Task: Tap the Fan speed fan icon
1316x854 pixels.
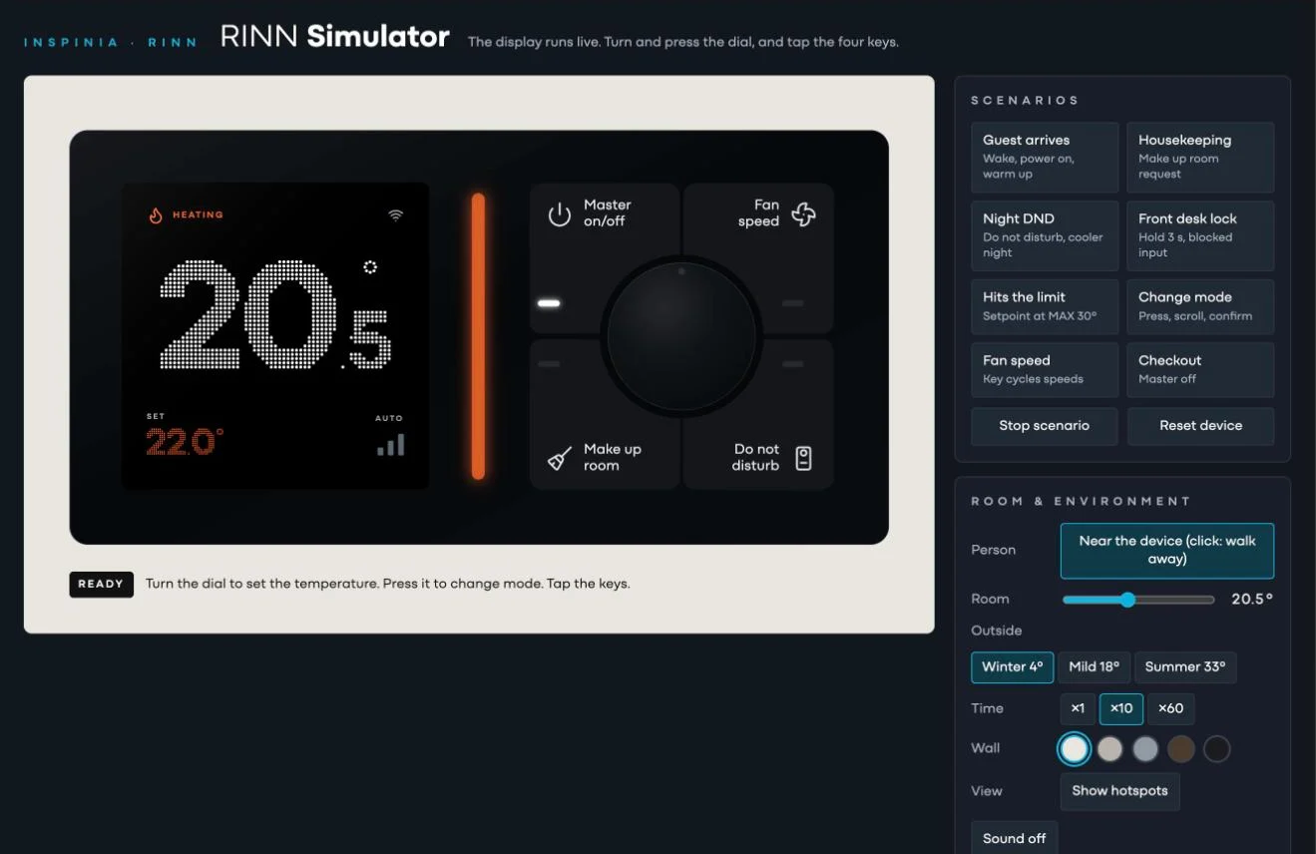Action: coord(803,213)
